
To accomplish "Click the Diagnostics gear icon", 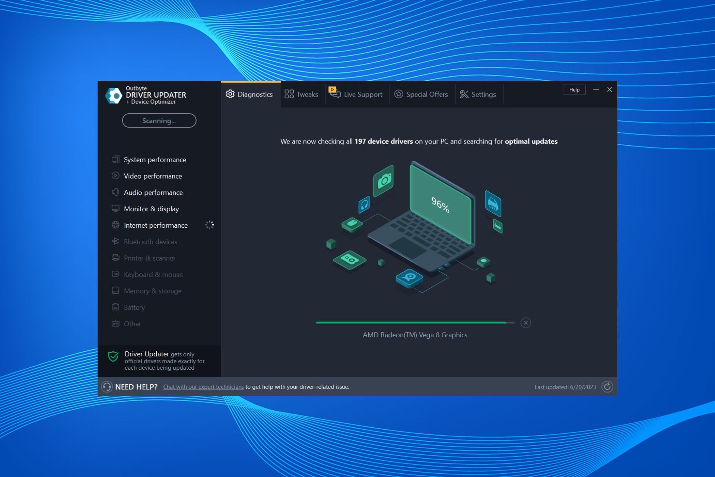I will click(x=230, y=94).
